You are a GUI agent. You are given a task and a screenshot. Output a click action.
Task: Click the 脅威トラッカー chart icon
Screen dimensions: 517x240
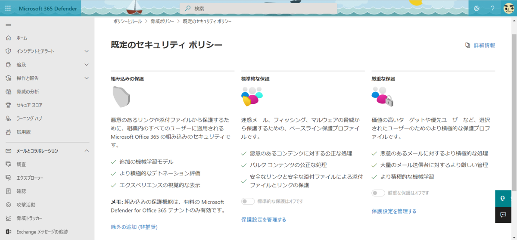(x=8, y=218)
